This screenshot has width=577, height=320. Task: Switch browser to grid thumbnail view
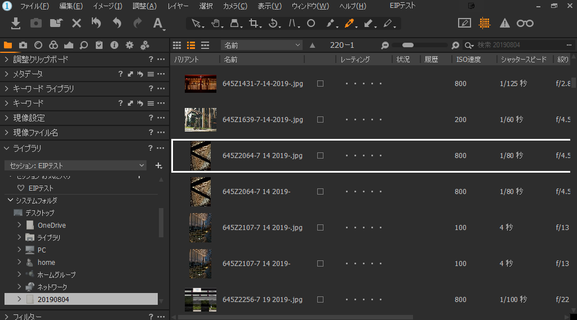point(177,45)
